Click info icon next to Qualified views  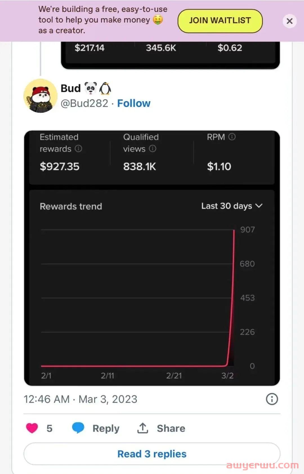pyautogui.click(x=153, y=148)
